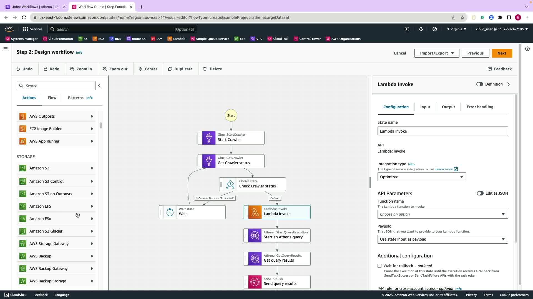Toggle the Definition switch

click(x=479, y=84)
